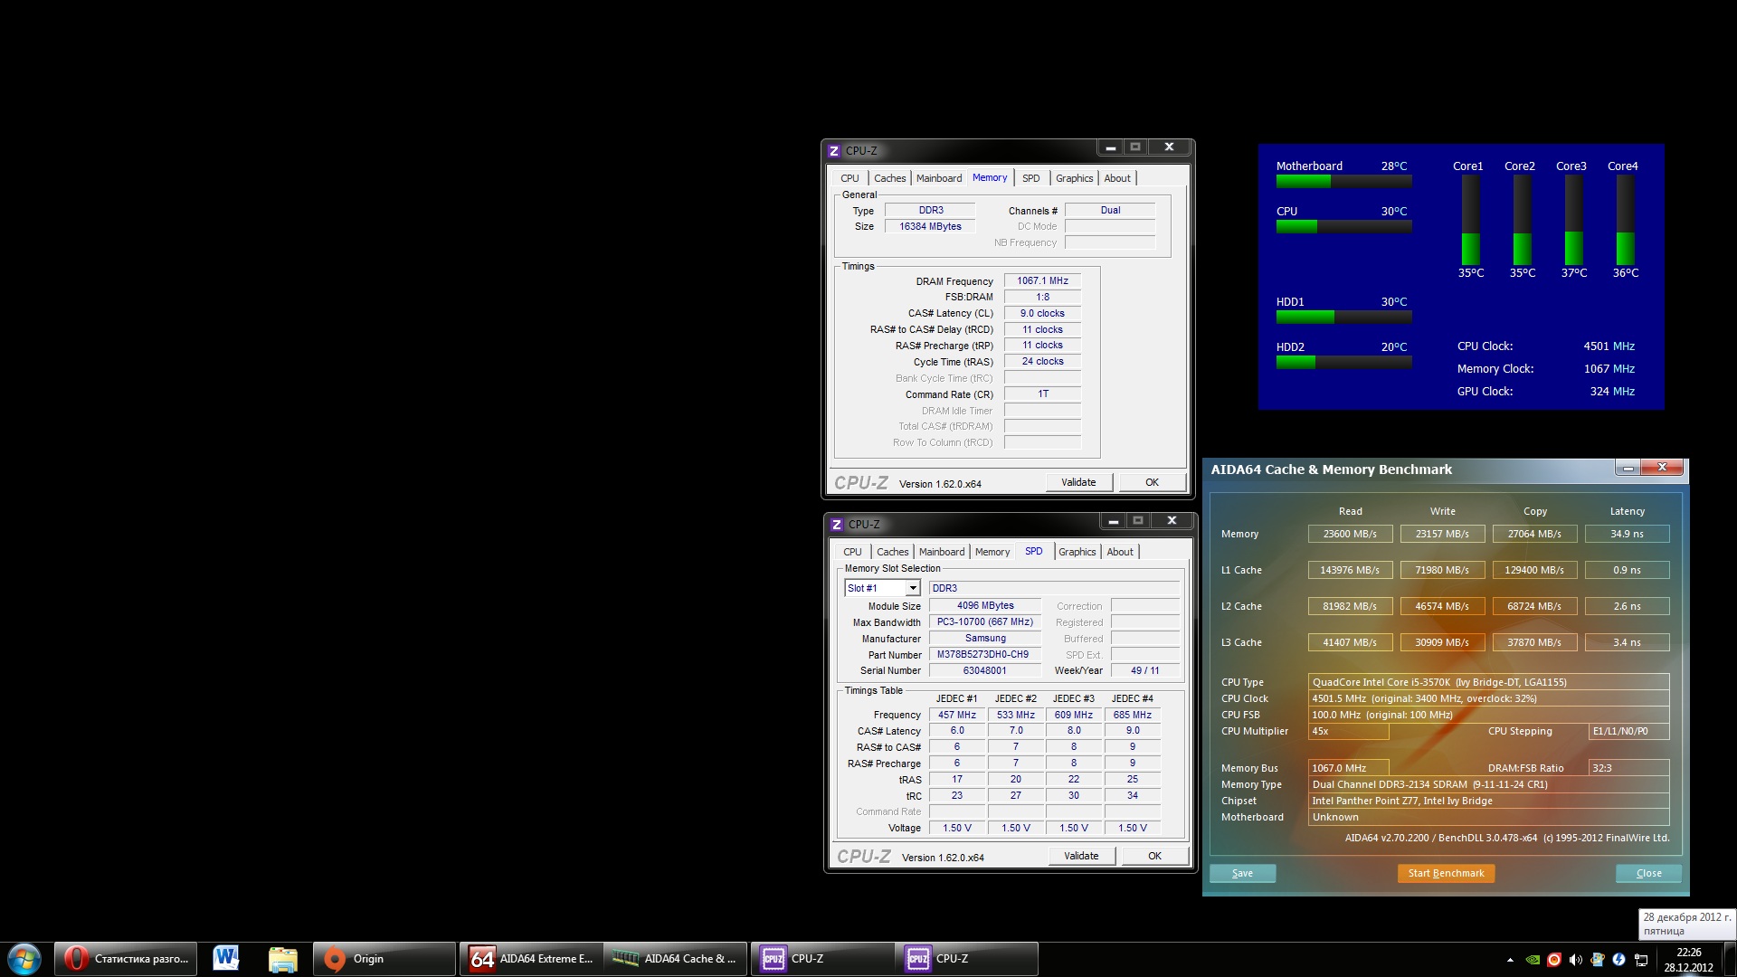Click Close button at bottom of AIDA64 benchmark

click(x=1648, y=873)
